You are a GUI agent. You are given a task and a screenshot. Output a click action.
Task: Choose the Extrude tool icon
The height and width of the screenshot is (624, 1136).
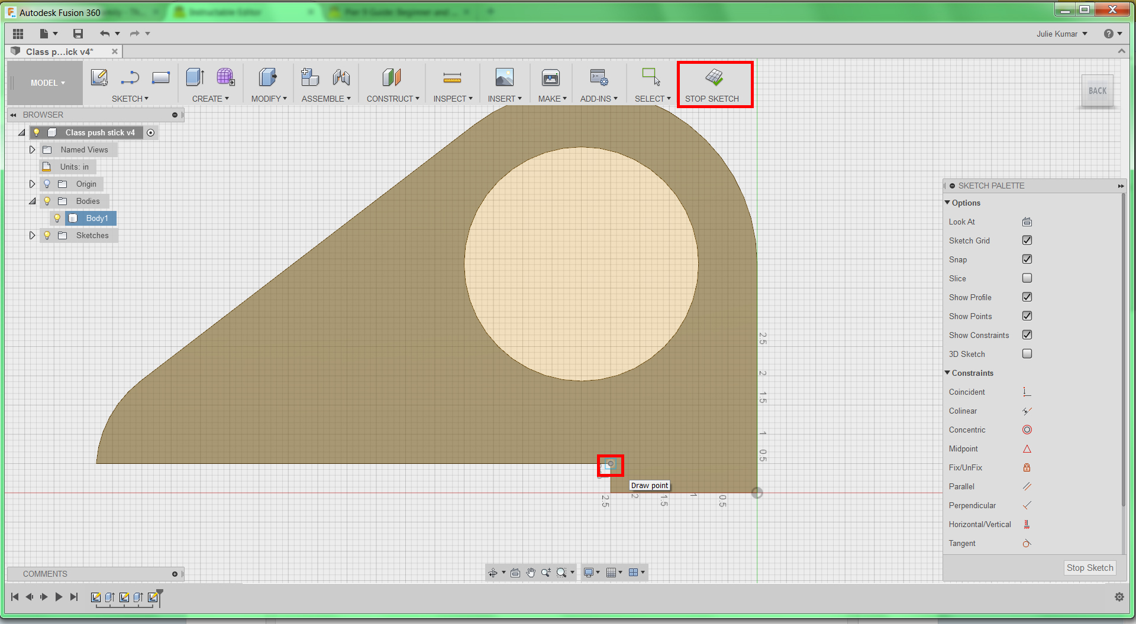195,77
